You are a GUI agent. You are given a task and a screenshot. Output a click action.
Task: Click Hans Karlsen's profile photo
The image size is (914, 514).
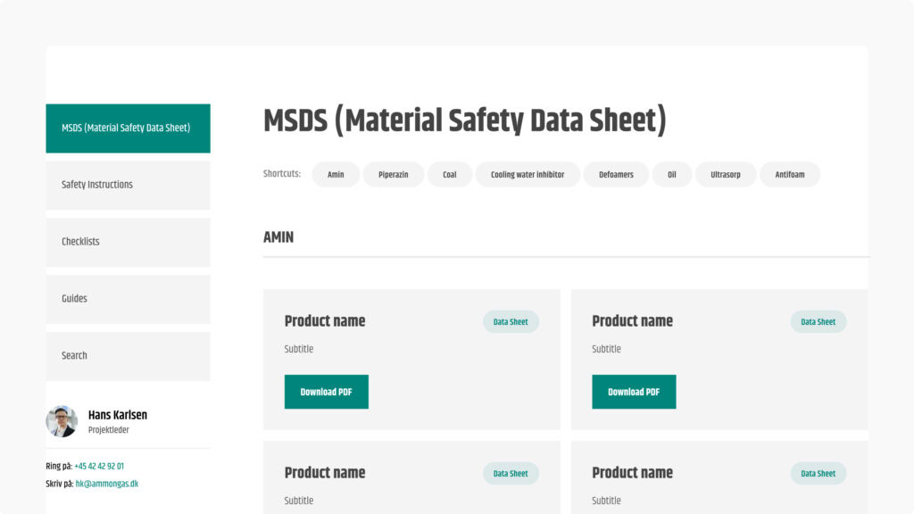pyautogui.click(x=62, y=421)
